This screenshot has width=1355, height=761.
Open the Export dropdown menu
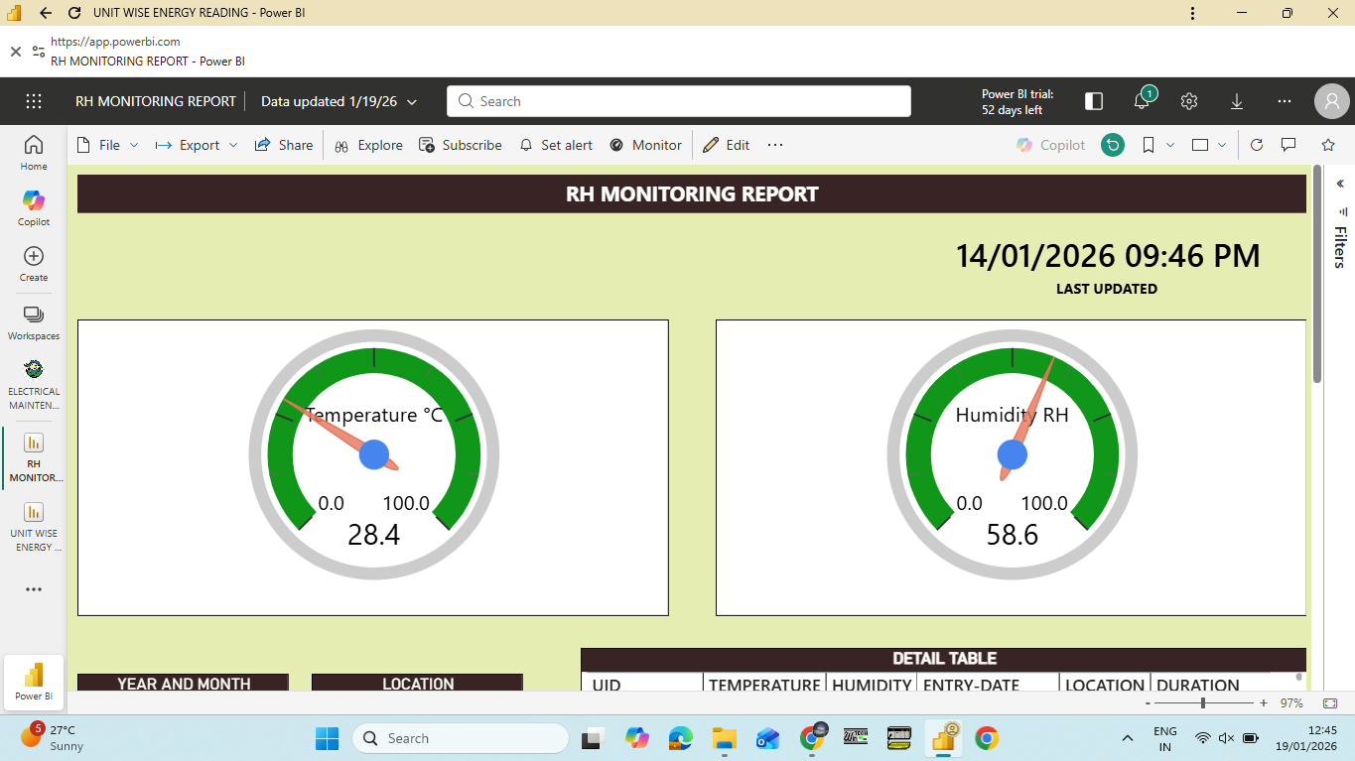(197, 145)
